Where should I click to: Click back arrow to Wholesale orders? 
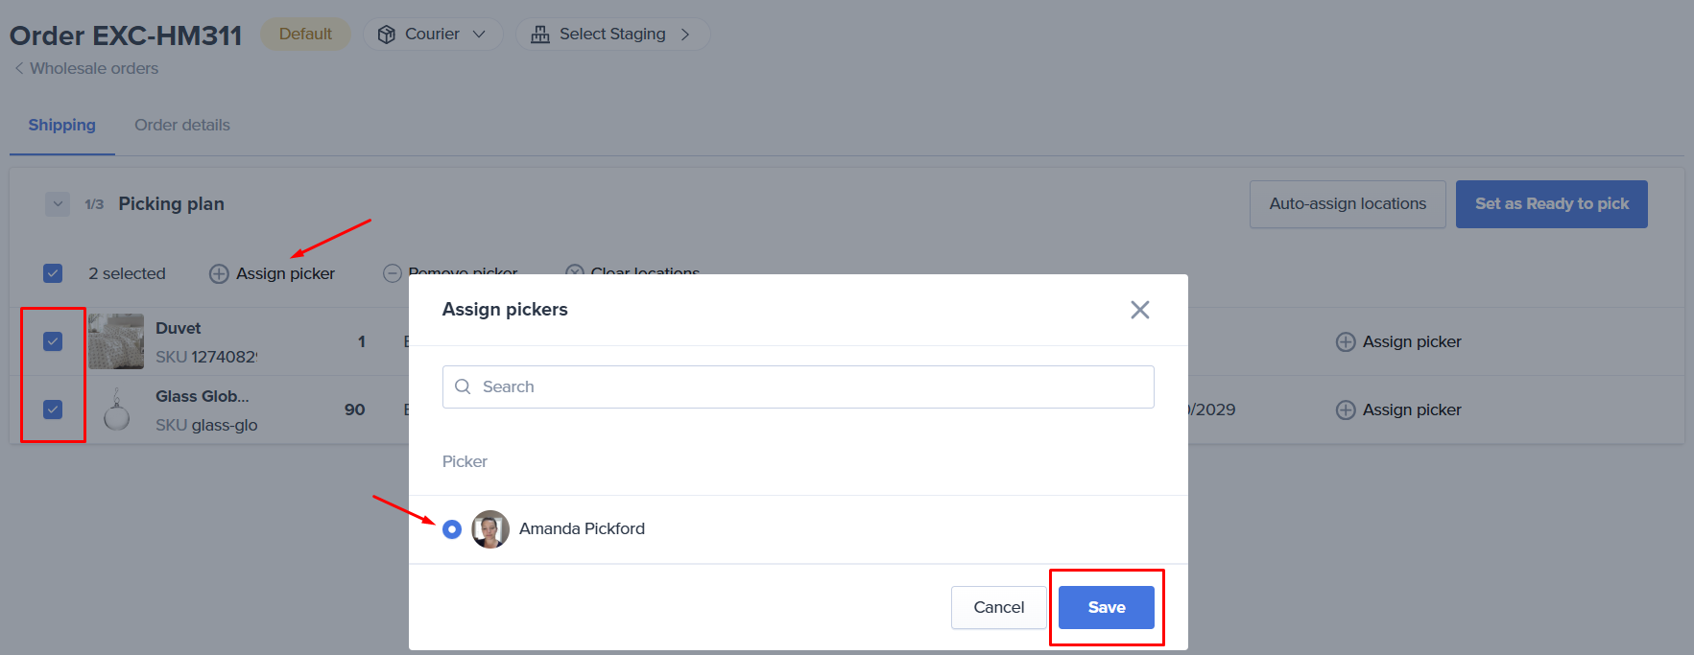(x=19, y=68)
